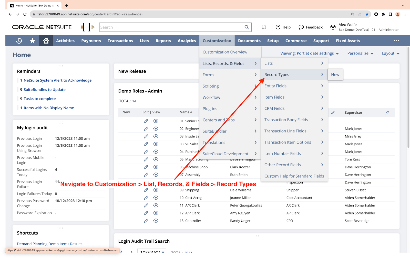Viewport: 410px width, 259px height.
Task: Open Viewing: Portlet date settings dropdown
Action: [309, 53]
